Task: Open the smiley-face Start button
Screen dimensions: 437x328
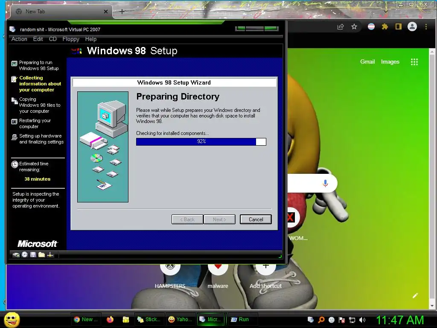Action: click(12, 319)
